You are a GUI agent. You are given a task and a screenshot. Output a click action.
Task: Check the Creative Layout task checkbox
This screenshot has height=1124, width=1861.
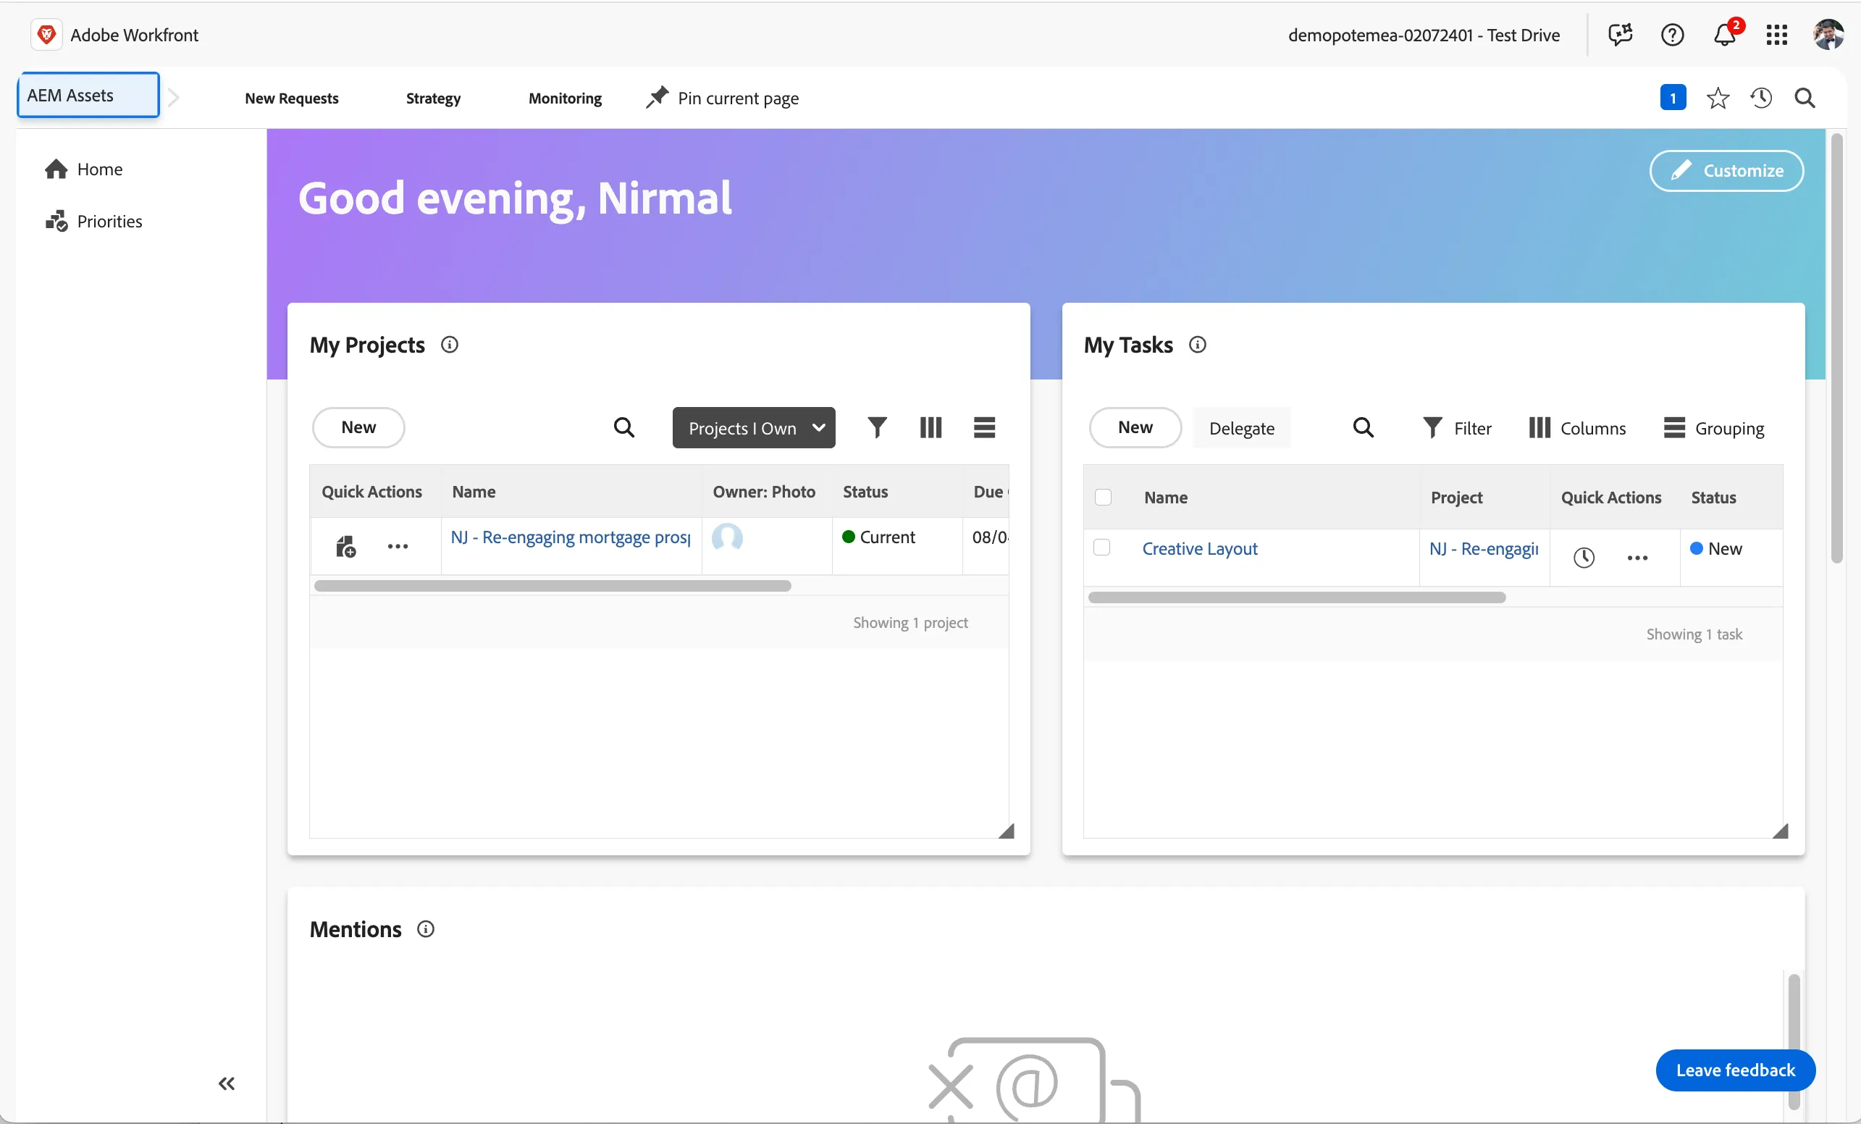tap(1102, 548)
